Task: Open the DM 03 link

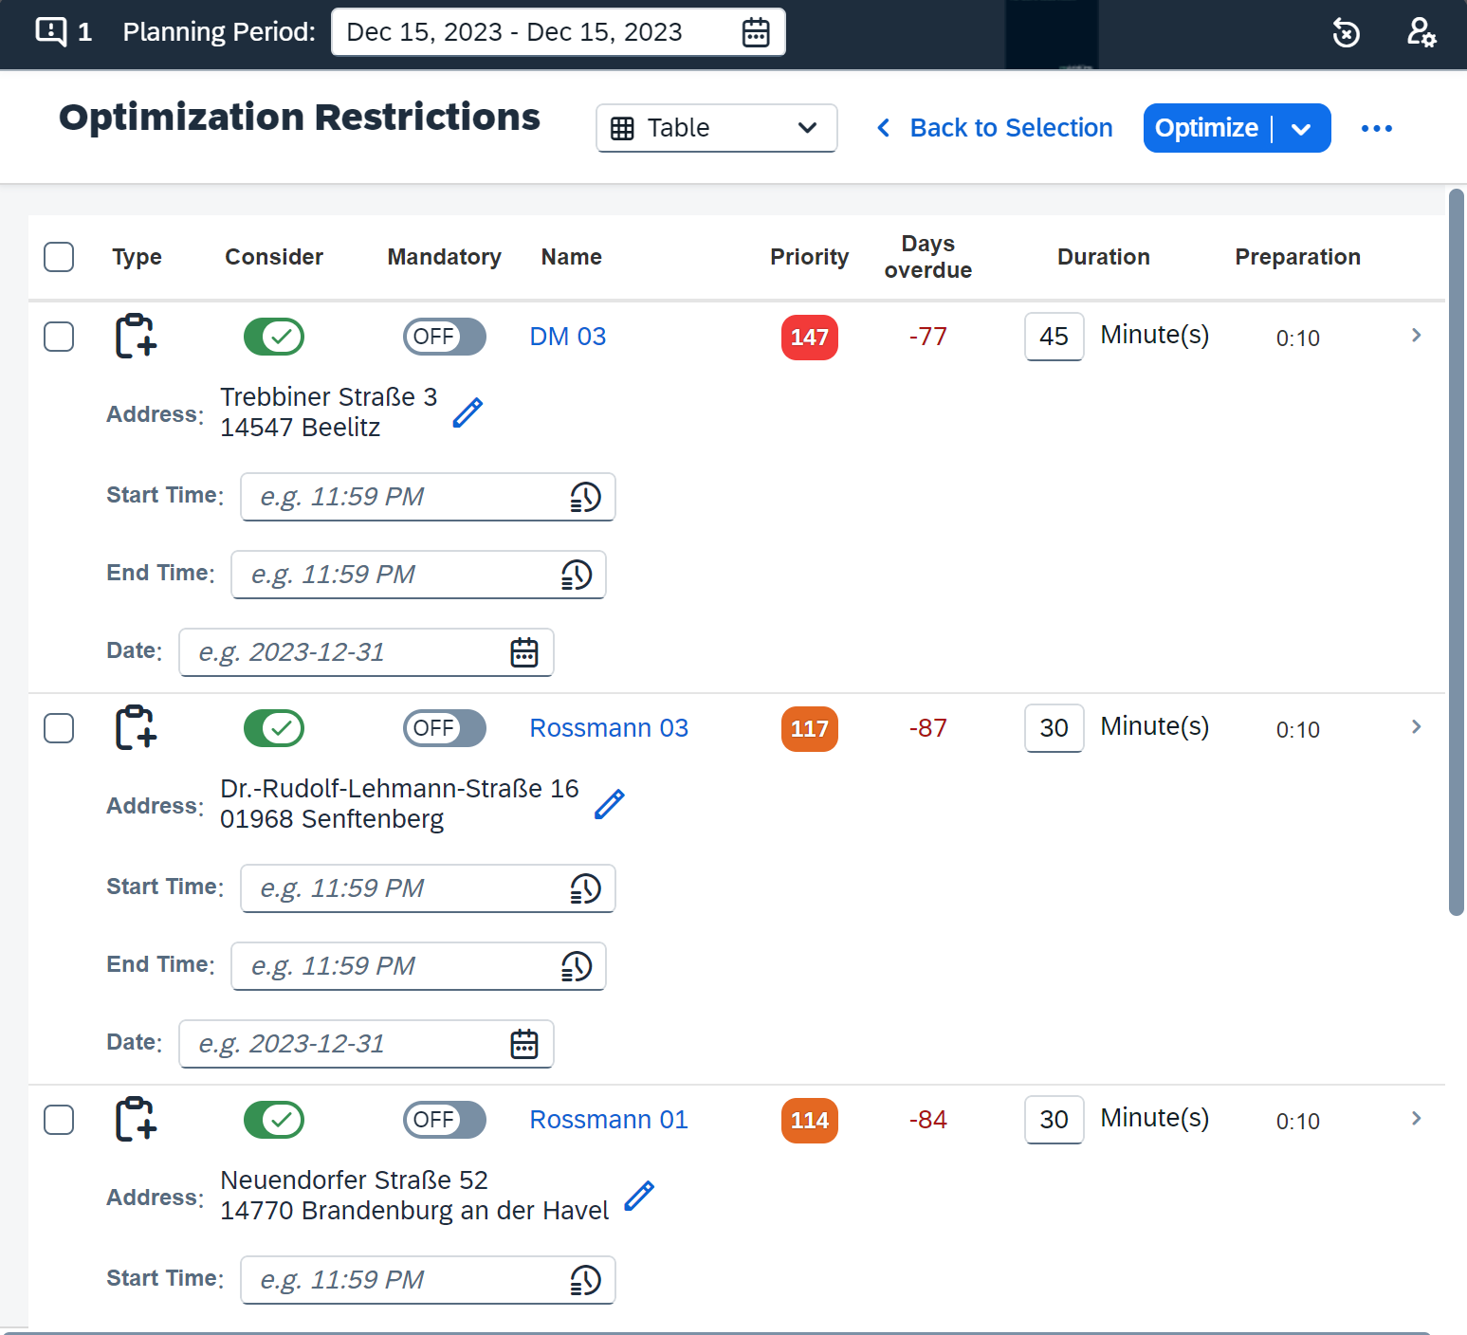Action: point(568,337)
